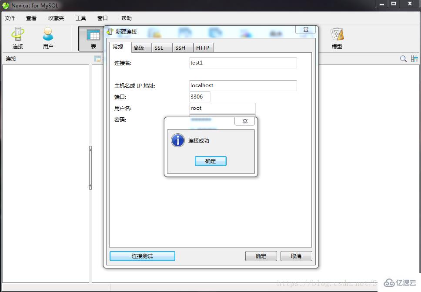Open the HTTP tab
This screenshot has height=292, width=421.
[203, 48]
